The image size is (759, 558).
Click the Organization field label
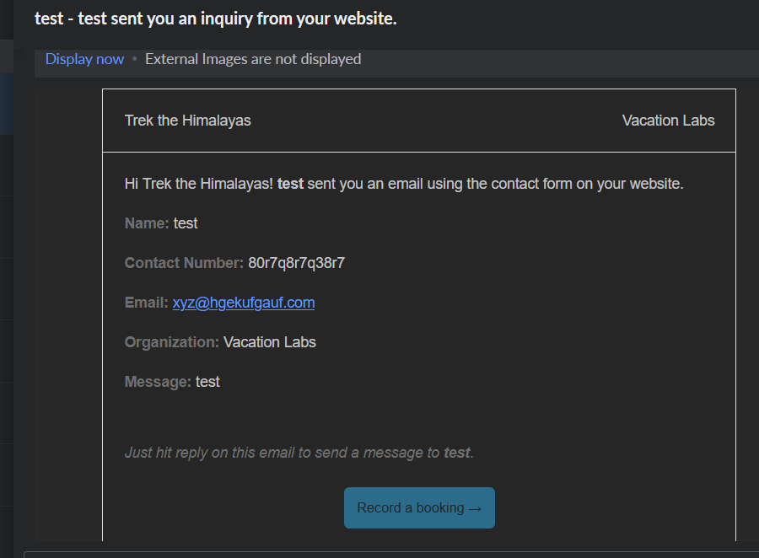point(172,342)
